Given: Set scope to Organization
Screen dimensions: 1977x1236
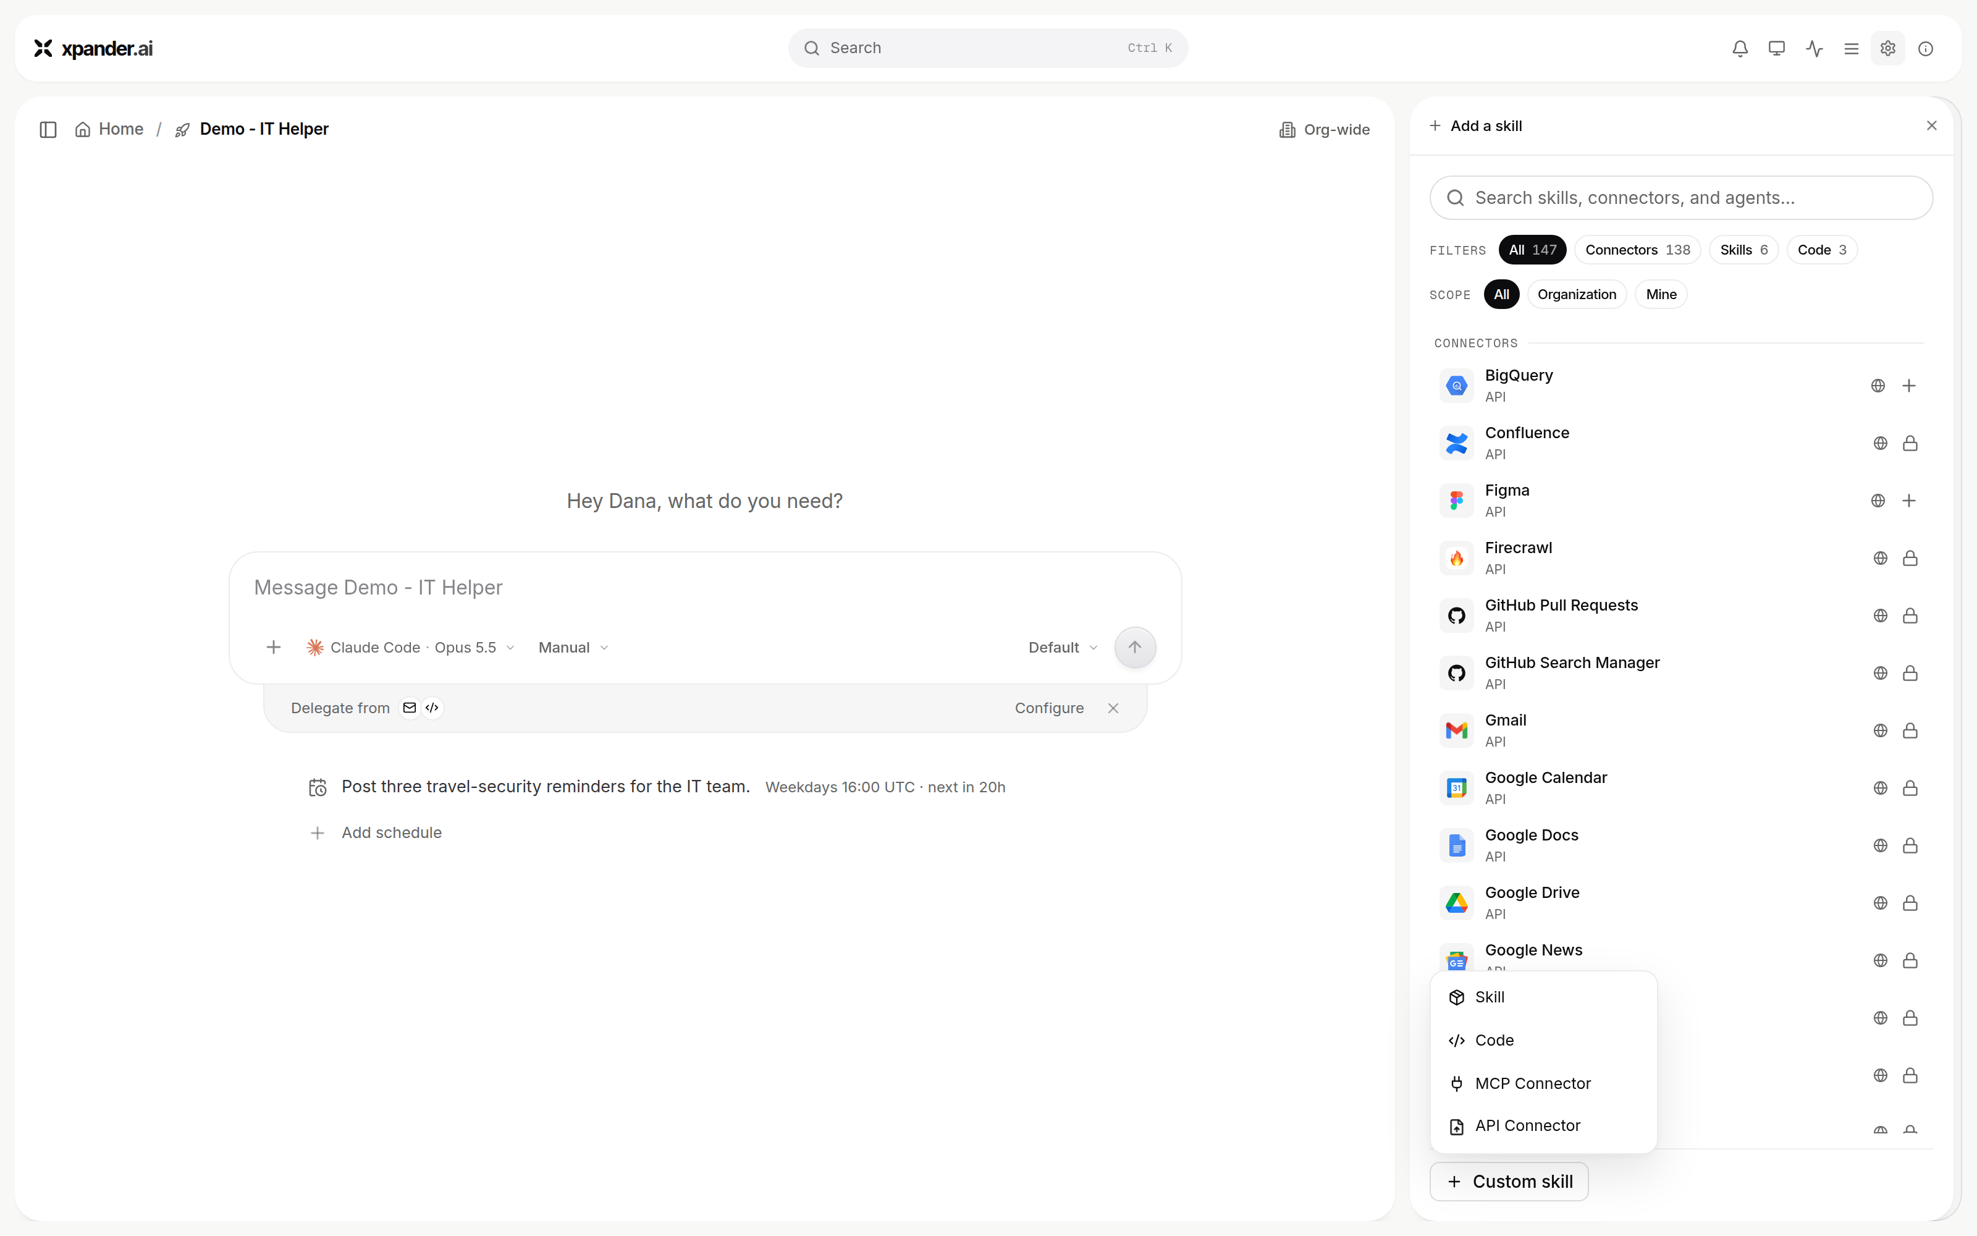Looking at the screenshot, I should click(1577, 294).
